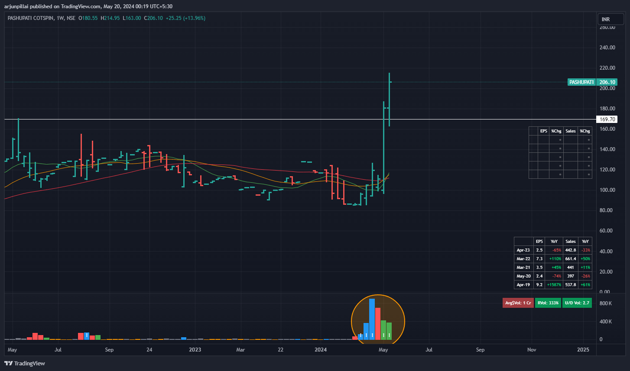
Task: Click the 7.3 EPS cell
Action: (x=539, y=259)
